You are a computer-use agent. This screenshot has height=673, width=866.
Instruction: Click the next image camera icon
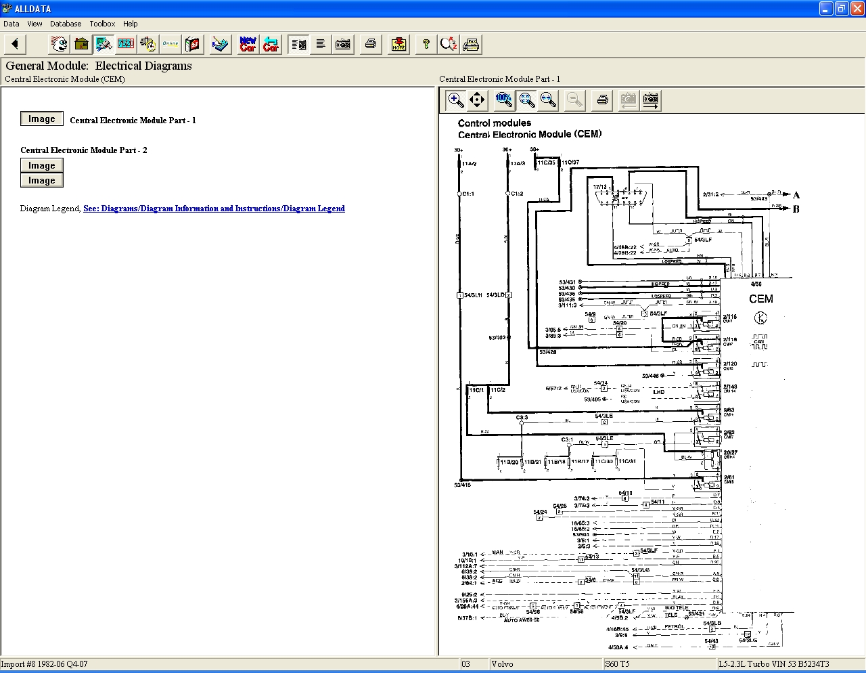pos(651,100)
